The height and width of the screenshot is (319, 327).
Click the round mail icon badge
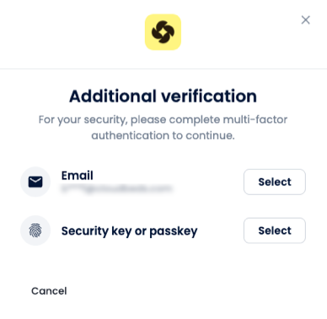pyautogui.click(x=35, y=181)
